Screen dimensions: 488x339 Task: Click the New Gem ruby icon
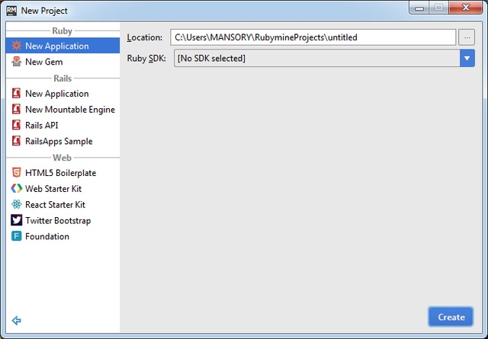tap(16, 62)
